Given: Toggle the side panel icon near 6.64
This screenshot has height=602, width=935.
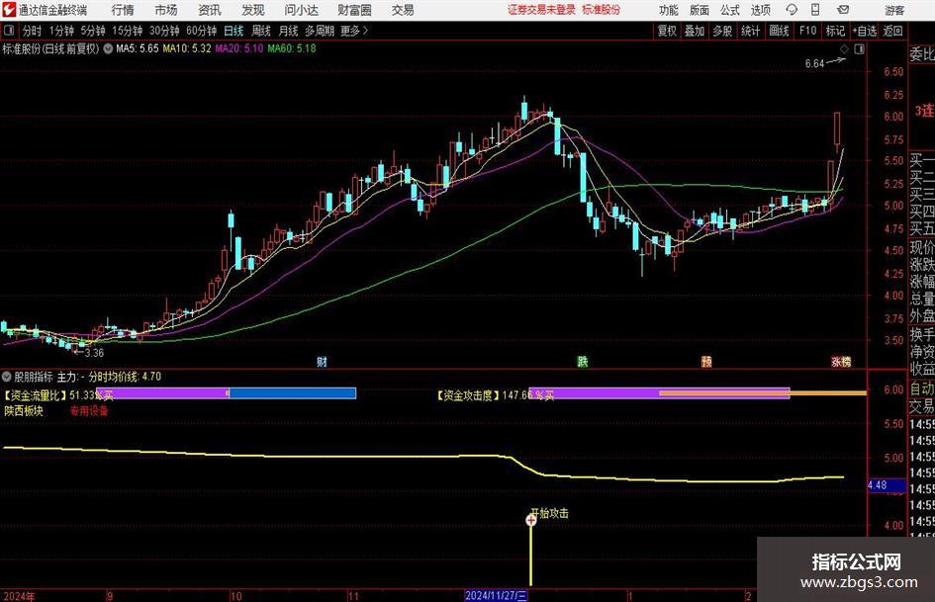Looking at the screenshot, I should tap(859, 48).
